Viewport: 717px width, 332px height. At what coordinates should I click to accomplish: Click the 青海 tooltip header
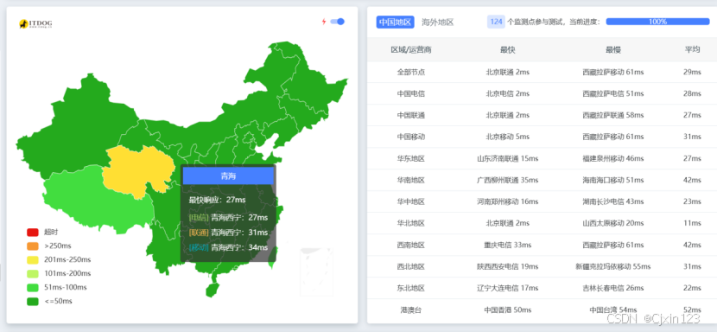(228, 176)
